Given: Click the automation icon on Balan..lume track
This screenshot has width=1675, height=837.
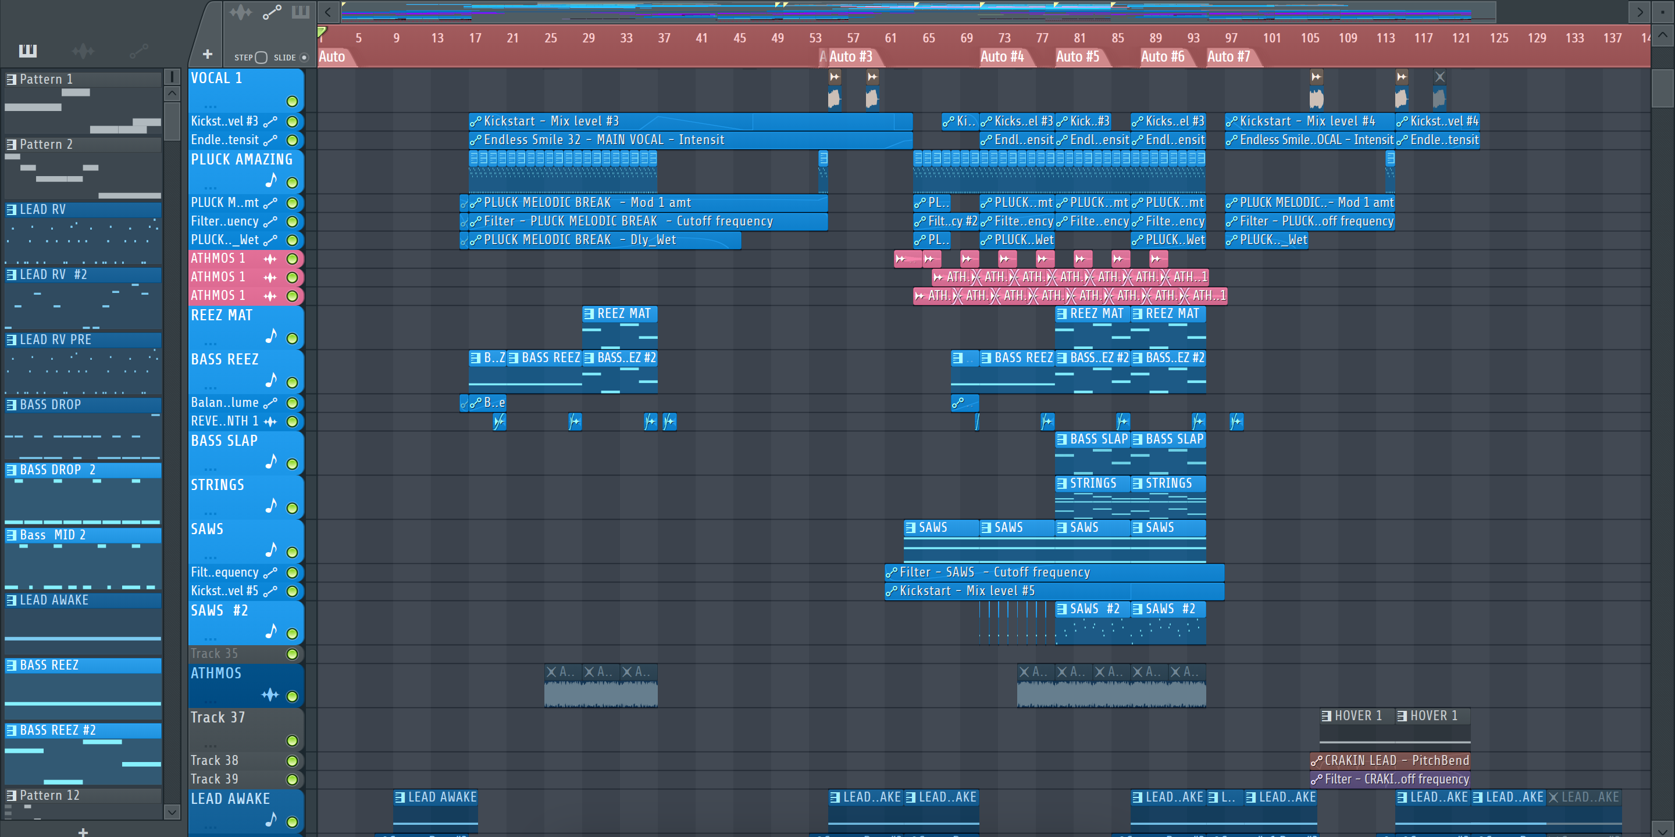Looking at the screenshot, I should tap(270, 403).
